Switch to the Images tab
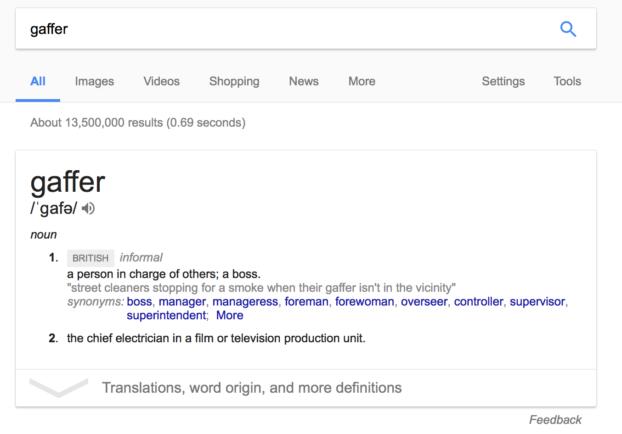Image resolution: width=622 pixels, height=434 pixels. point(94,81)
